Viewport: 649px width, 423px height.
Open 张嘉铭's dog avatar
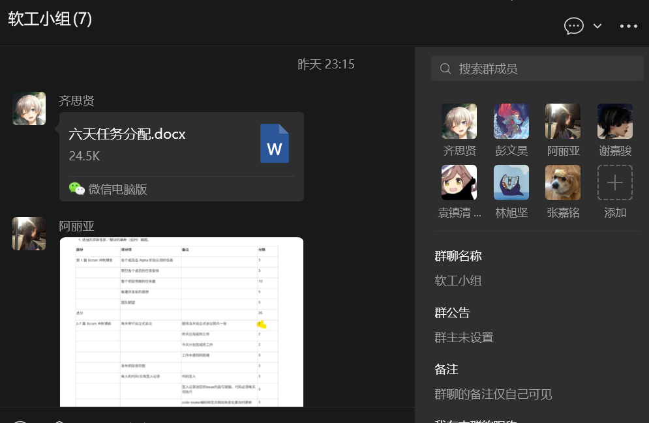point(562,182)
